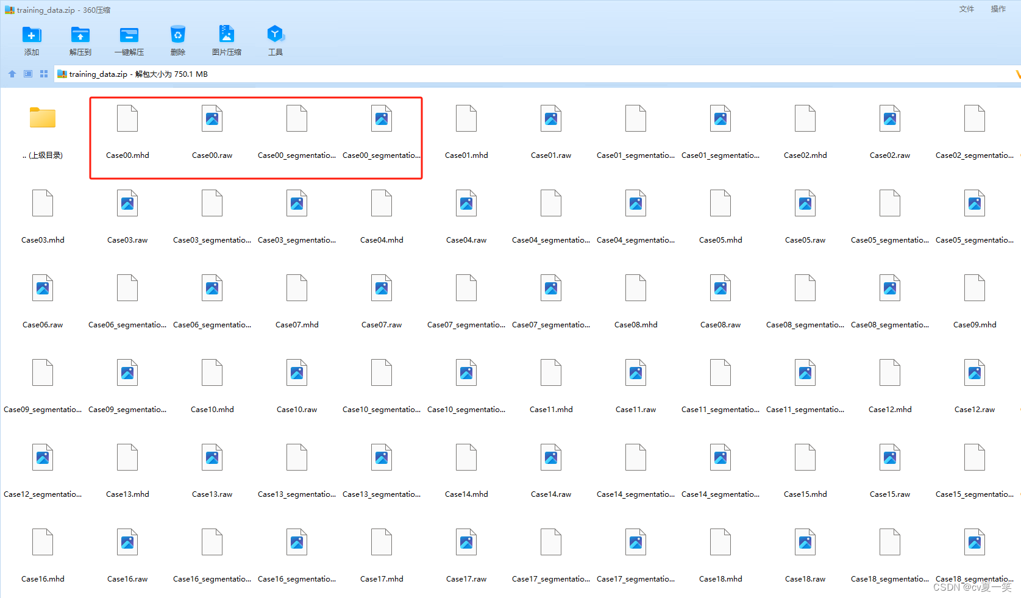Select the Case07.raw file icon

[x=382, y=288]
